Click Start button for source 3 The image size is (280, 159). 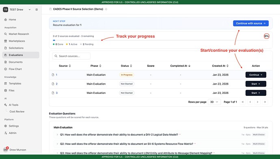256,93
